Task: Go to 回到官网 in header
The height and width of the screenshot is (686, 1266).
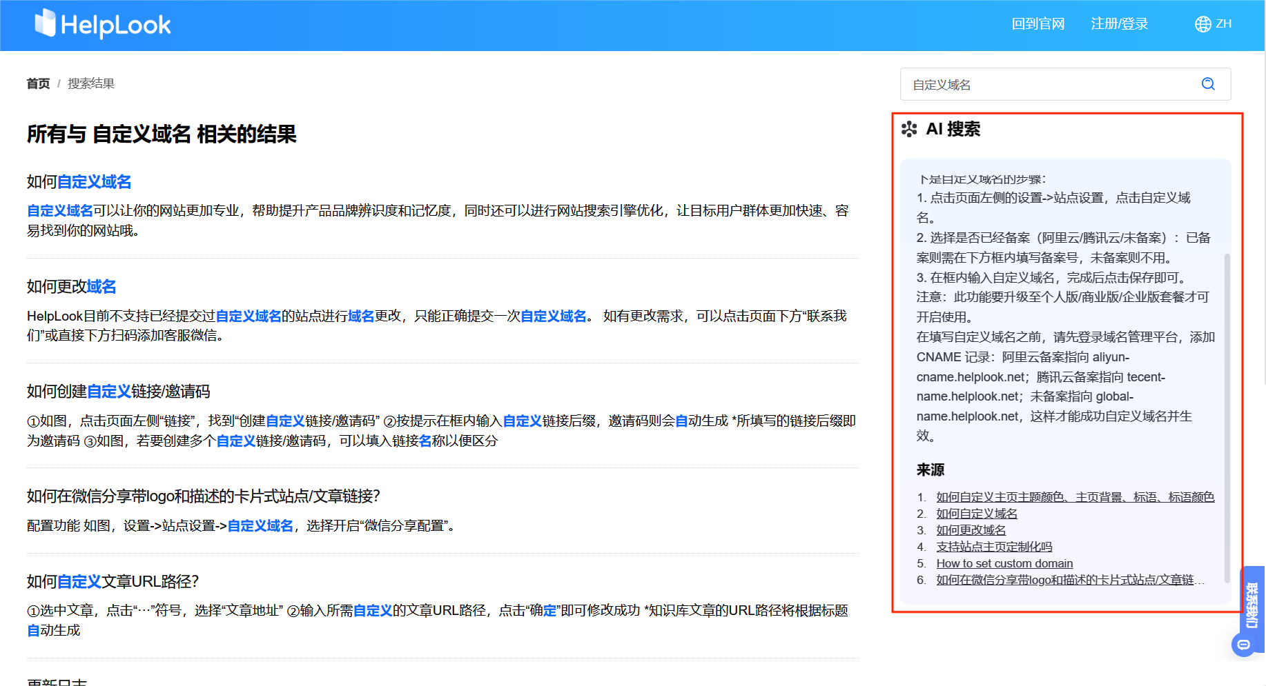Action: point(1038,24)
